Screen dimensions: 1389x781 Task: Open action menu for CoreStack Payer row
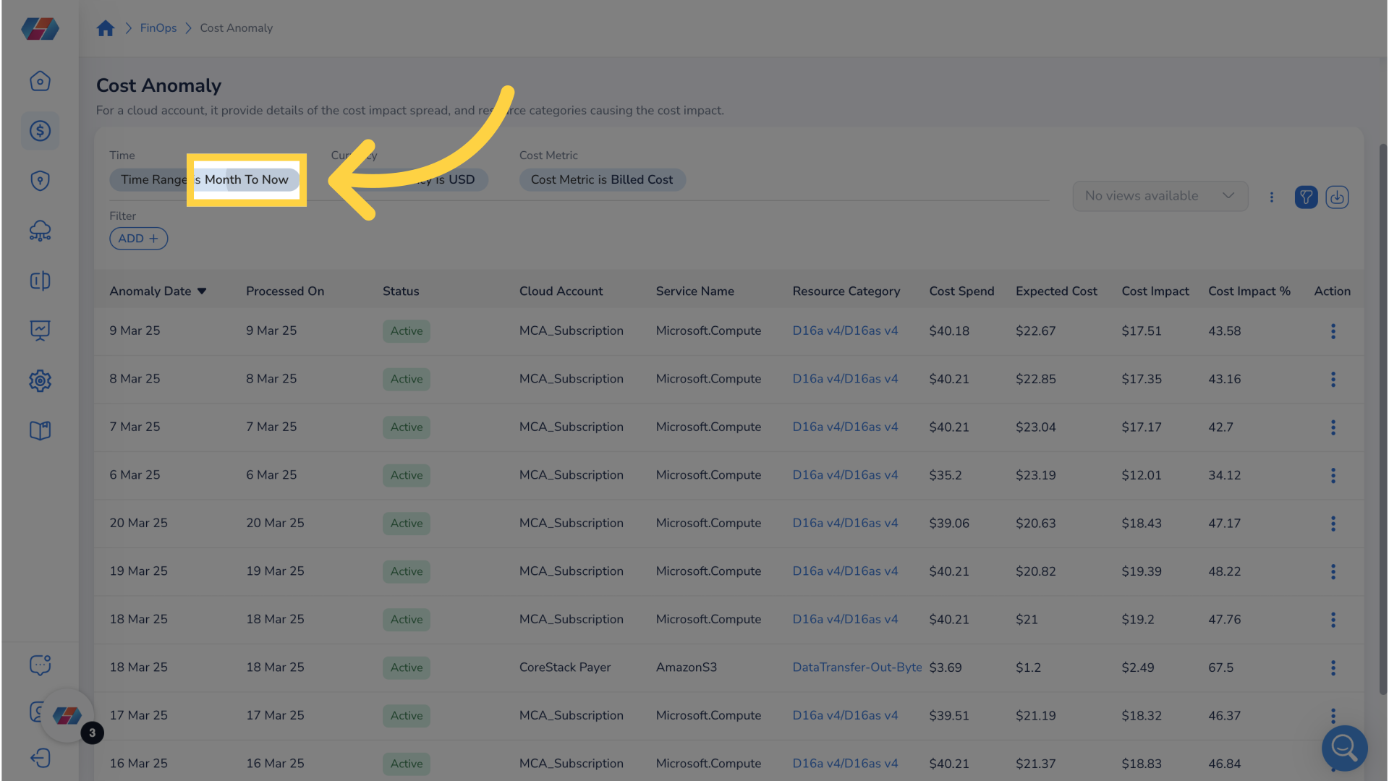(1333, 667)
